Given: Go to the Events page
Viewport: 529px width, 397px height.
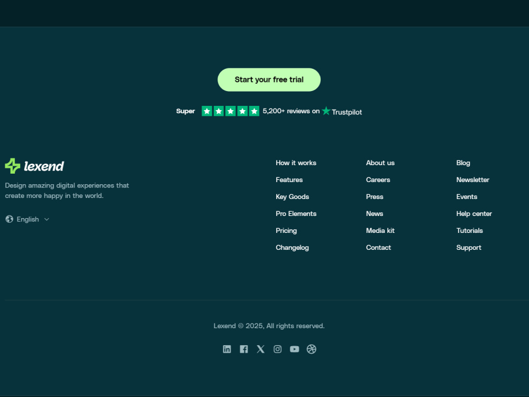Looking at the screenshot, I should (x=467, y=196).
